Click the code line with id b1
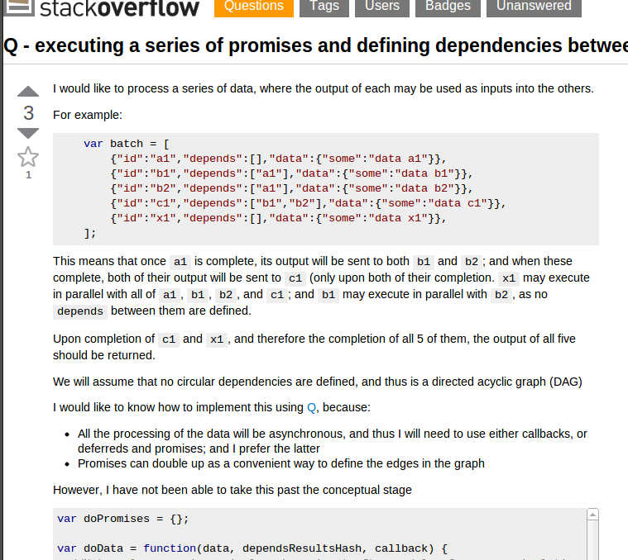Screen dimensions: 628x560 (x=291, y=173)
